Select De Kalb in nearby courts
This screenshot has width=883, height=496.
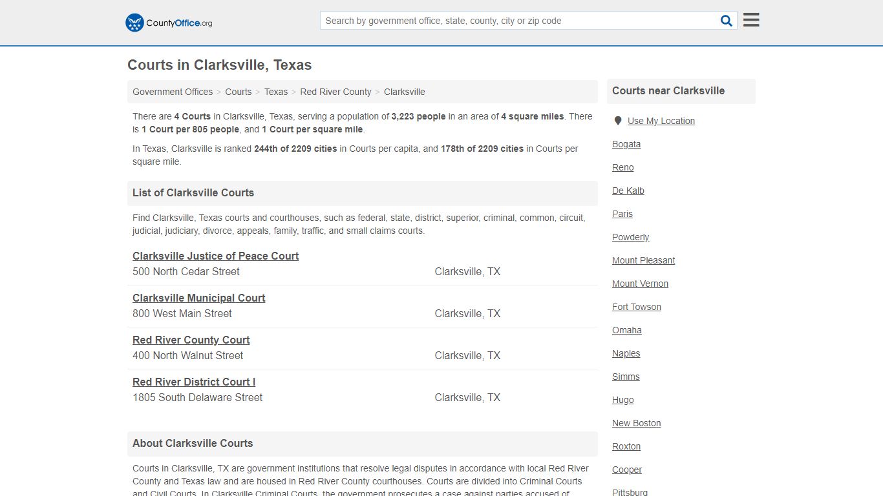tap(628, 191)
